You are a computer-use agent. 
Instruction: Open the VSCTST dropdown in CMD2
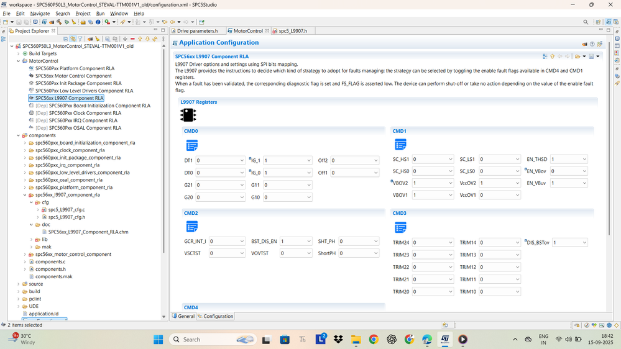[x=226, y=253]
